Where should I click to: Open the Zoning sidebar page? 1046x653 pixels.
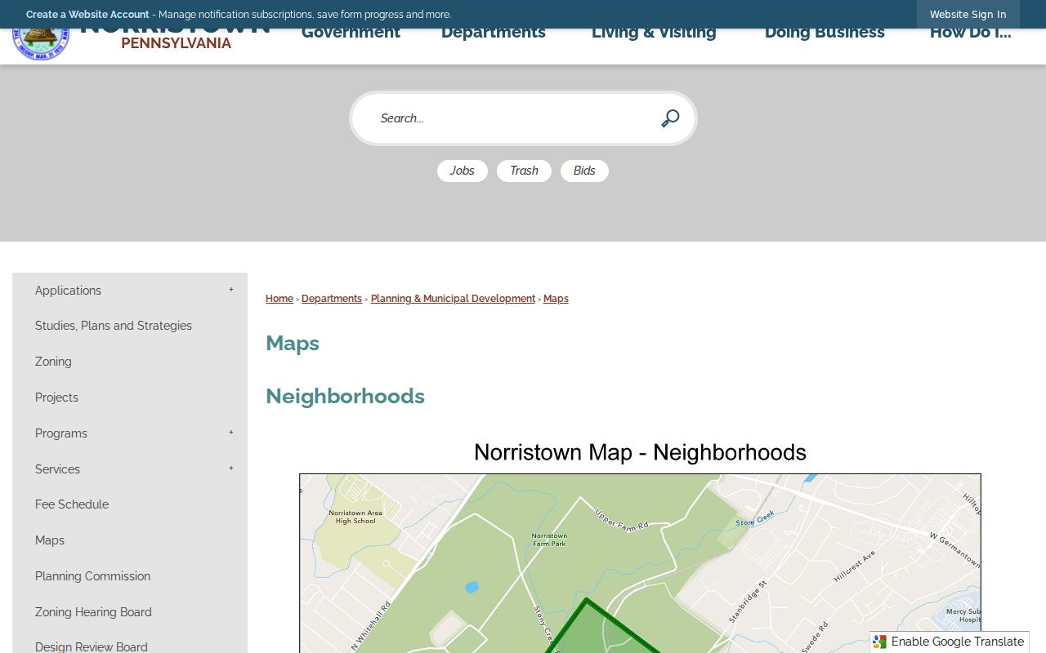pos(53,362)
